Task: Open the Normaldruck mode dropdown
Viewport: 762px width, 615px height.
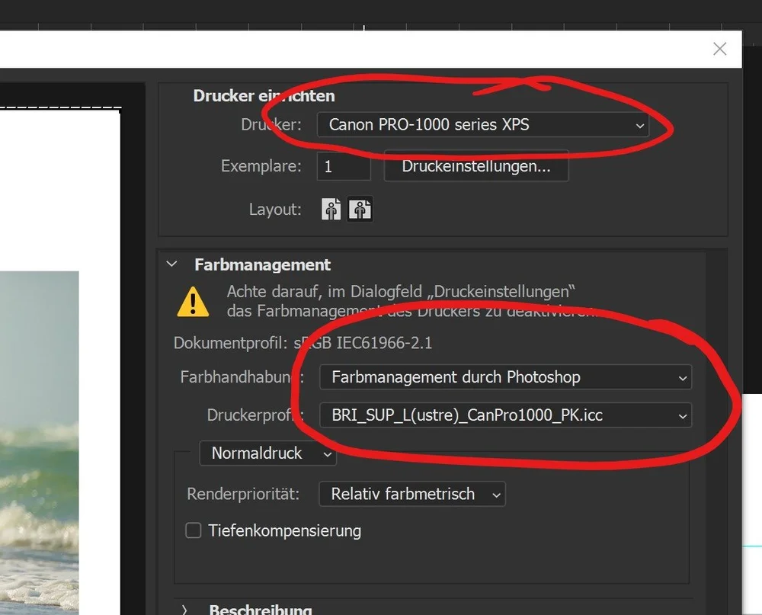Action: 267,453
